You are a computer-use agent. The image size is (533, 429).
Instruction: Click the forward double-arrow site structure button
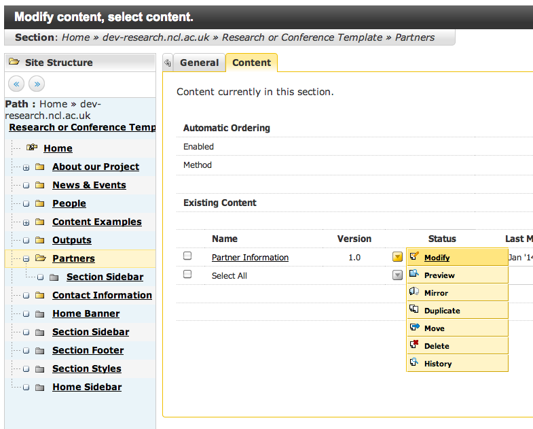pos(37,84)
